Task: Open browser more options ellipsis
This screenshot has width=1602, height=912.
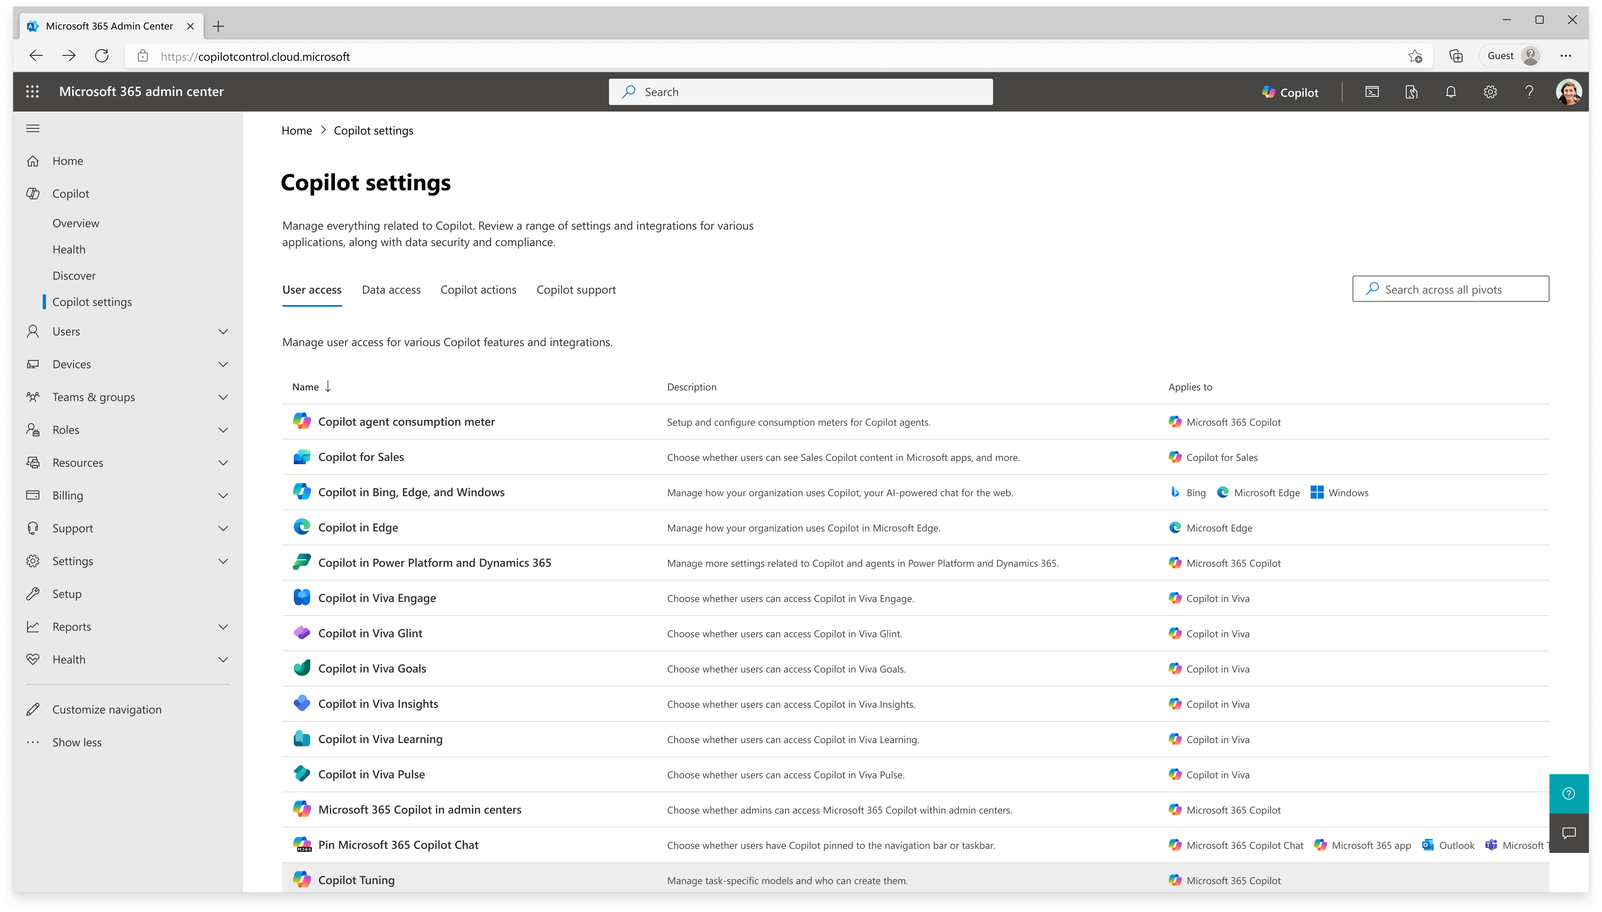Action: (1565, 56)
